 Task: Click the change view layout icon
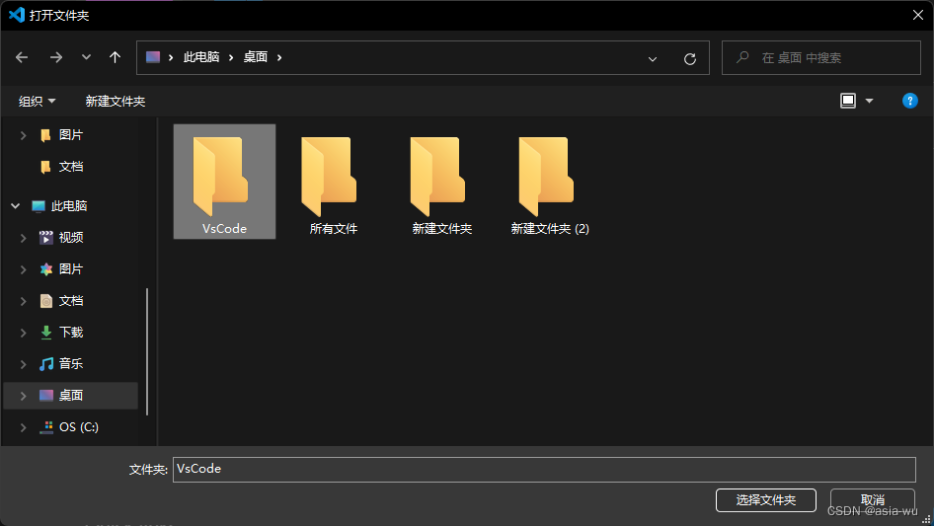pos(848,101)
